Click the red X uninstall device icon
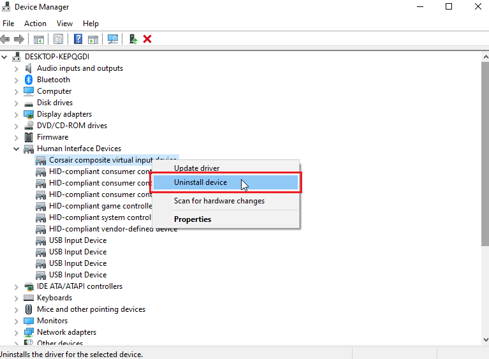This screenshot has height=359, width=489. (x=147, y=39)
